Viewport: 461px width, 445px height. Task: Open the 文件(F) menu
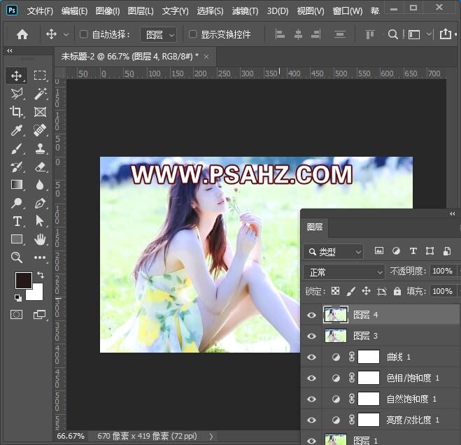[40, 11]
